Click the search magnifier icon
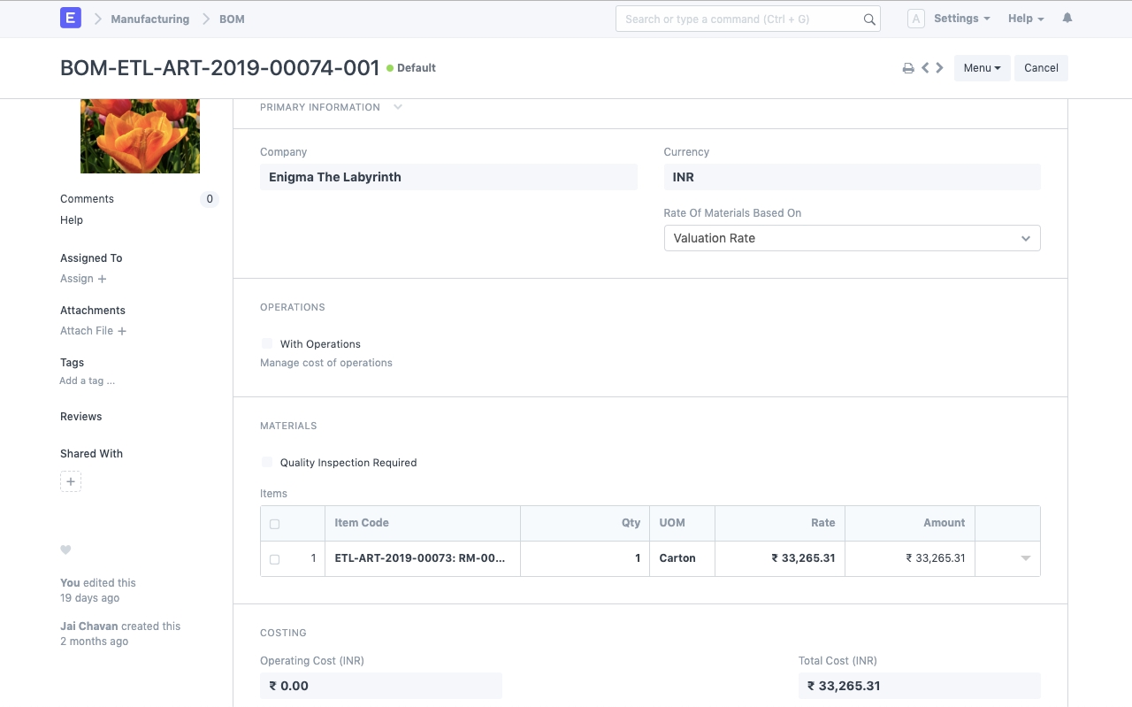 click(x=869, y=19)
